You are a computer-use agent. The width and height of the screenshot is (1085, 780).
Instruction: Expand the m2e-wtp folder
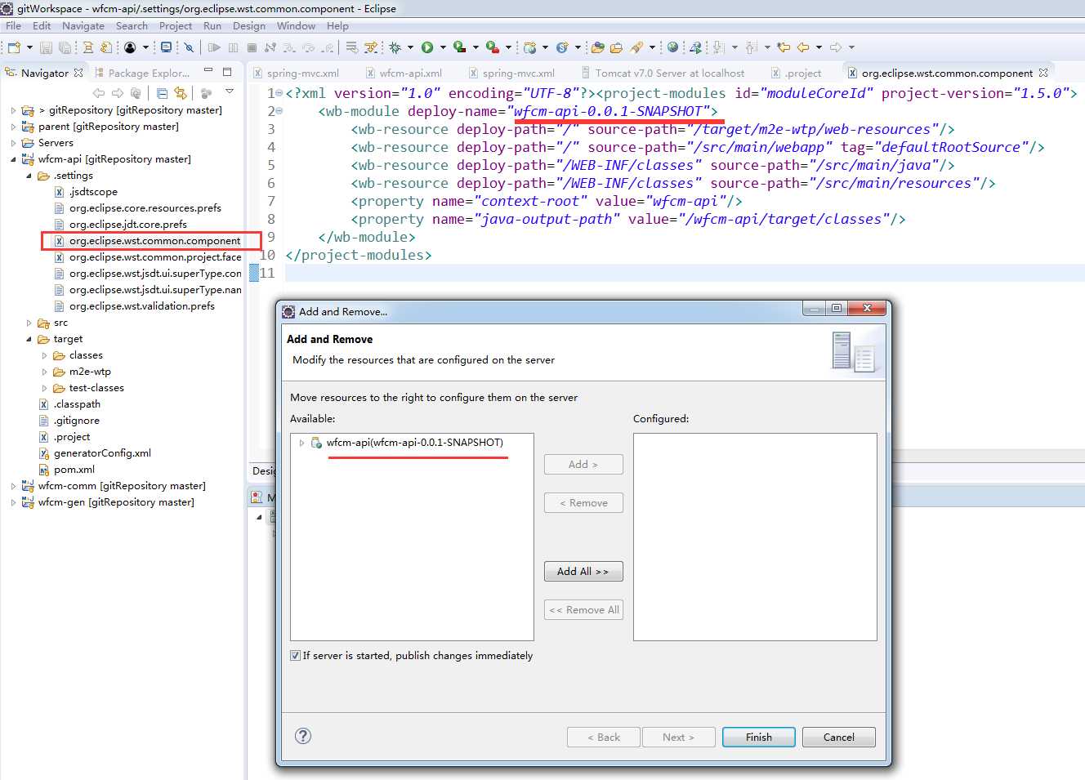[x=44, y=372]
